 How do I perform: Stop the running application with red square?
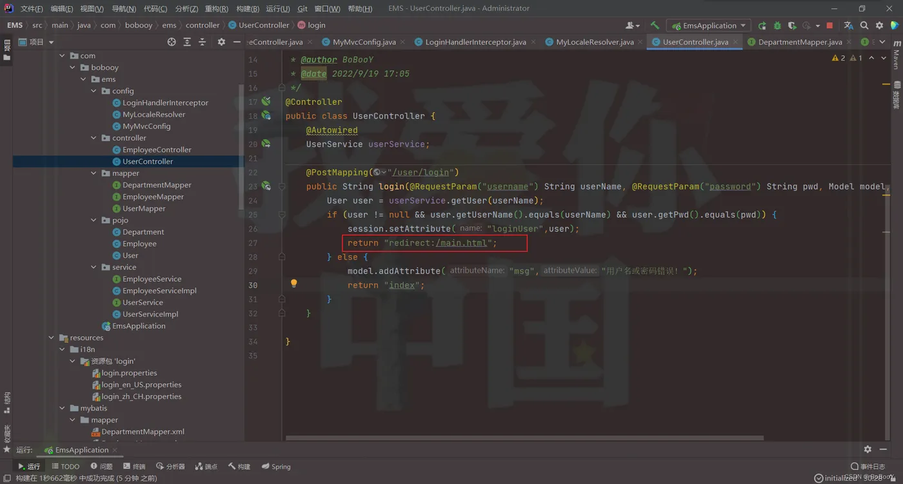(x=829, y=26)
